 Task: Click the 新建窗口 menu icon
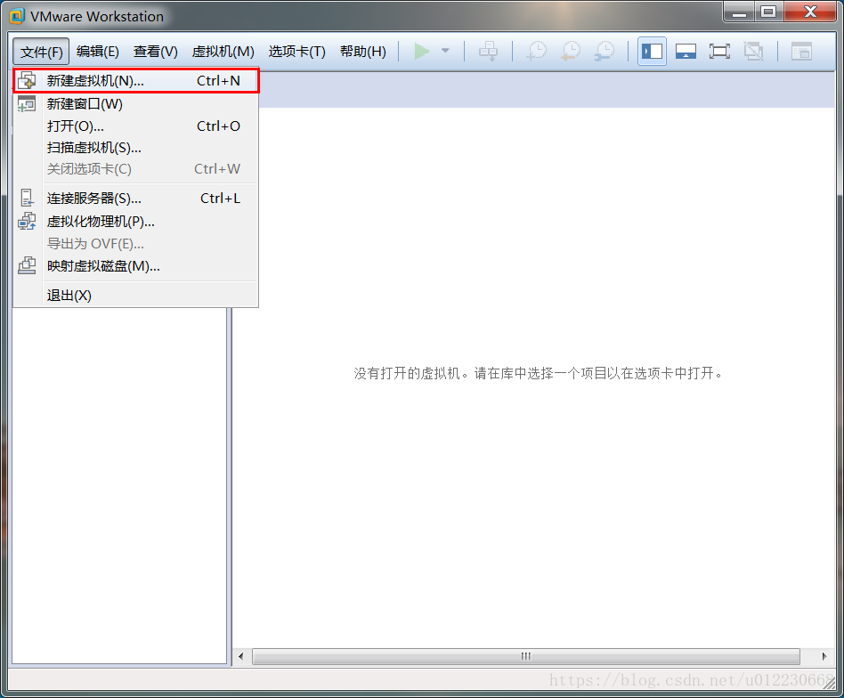27,104
